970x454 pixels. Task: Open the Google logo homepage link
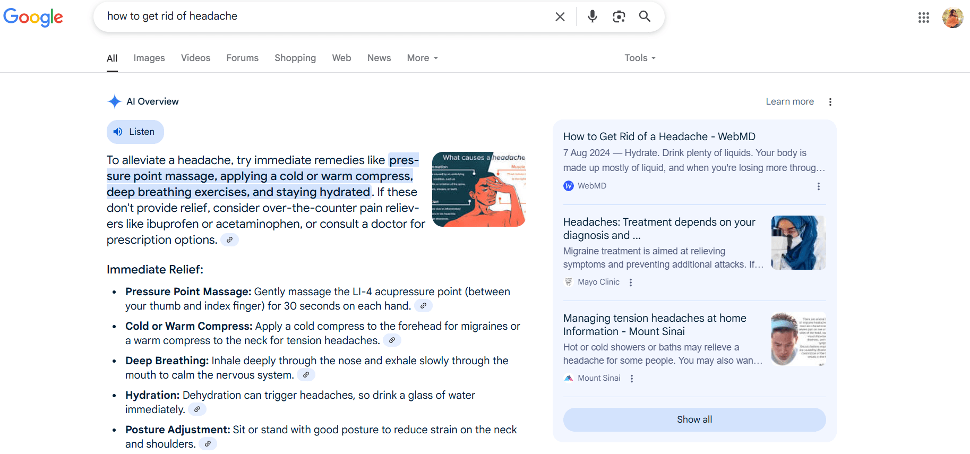(33, 17)
